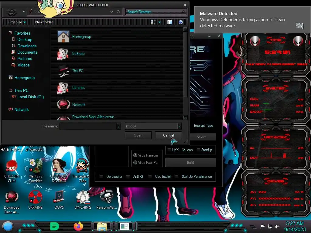Open the CHUZZIN CUM desktop icon
Screen dimensions: 311x233
(12, 166)
